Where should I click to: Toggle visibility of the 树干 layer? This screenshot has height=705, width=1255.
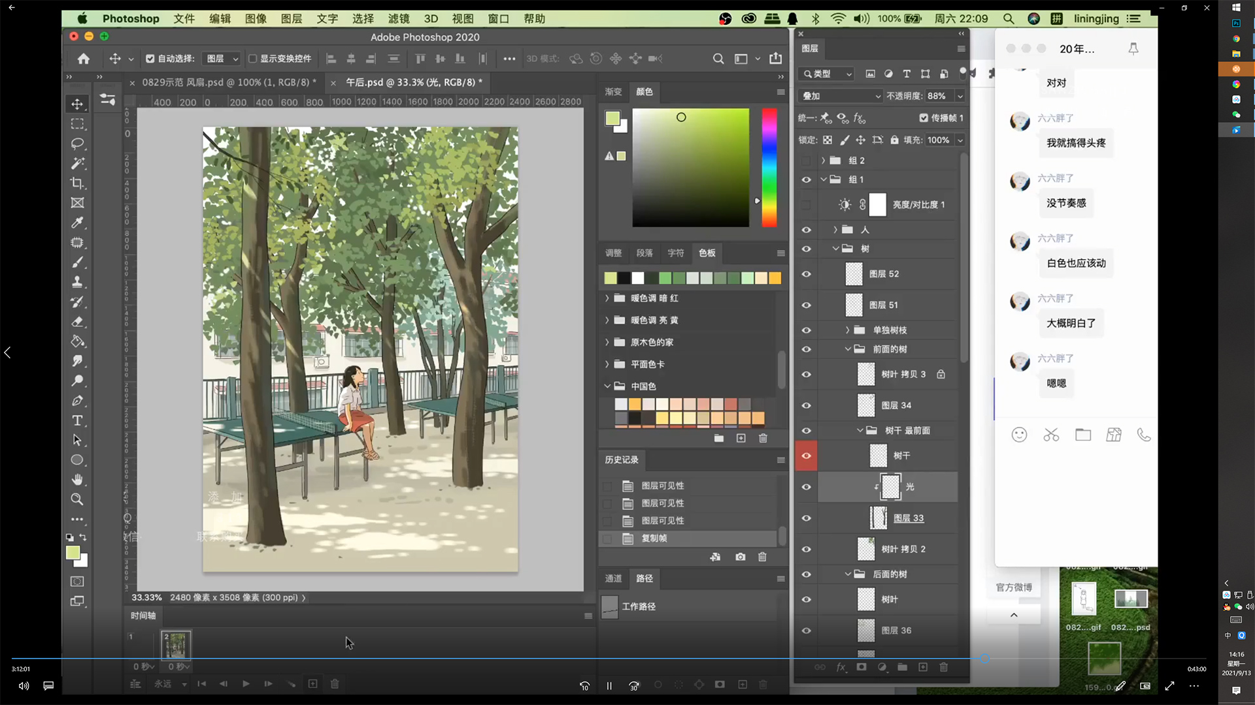806,456
